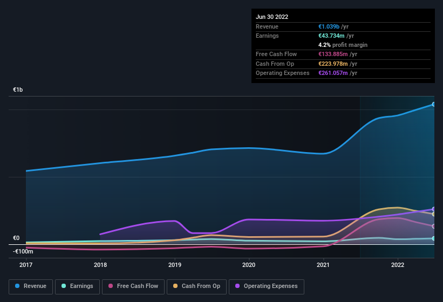Click the purple Operating Expenses endpoint marker
443x302 pixels.
click(433, 209)
